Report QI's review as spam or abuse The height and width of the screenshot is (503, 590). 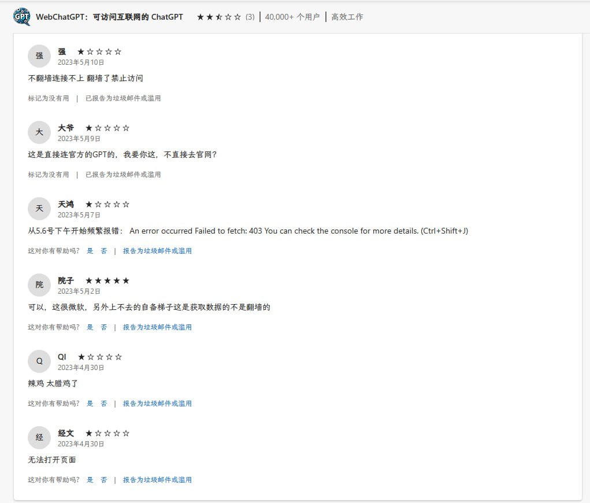pos(157,403)
